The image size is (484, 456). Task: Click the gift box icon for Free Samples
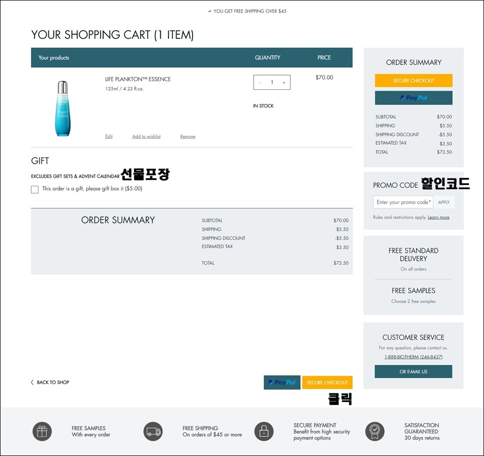(42, 431)
